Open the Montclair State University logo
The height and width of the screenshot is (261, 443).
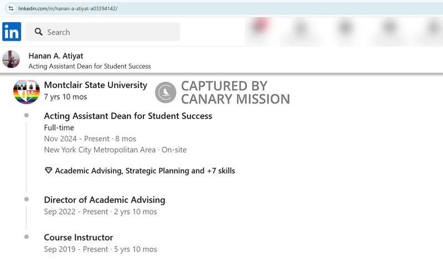point(26,91)
